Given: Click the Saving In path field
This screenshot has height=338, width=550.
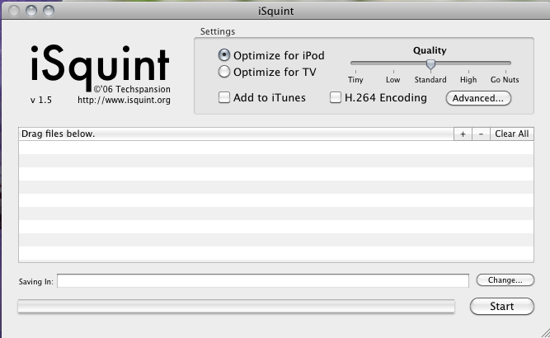Looking at the screenshot, I should (263, 280).
